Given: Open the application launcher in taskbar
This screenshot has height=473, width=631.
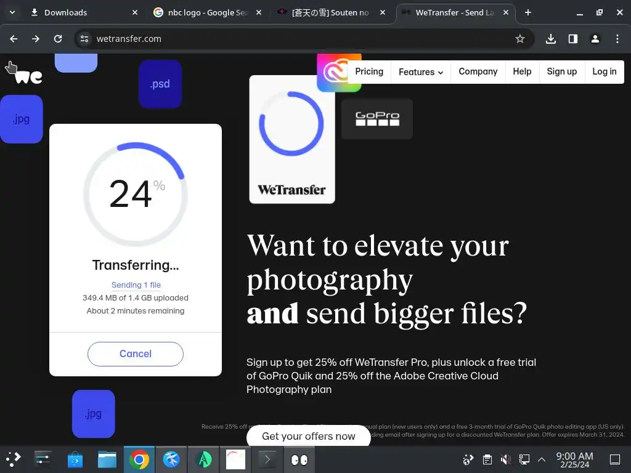Looking at the screenshot, I should 13,459.
